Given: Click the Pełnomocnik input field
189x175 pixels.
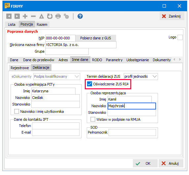Looking at the screenshot, I should (x=132, y=133).
